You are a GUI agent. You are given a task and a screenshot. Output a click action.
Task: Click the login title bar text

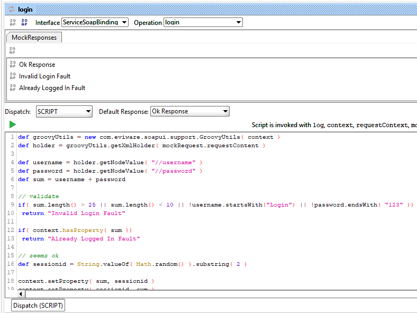click(x=25, y=10)
